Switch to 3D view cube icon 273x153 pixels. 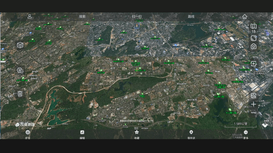[20, 45]
